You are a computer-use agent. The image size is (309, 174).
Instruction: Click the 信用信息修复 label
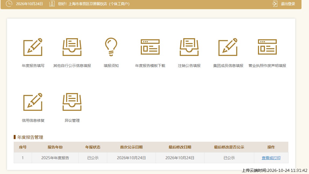point(33,120)
